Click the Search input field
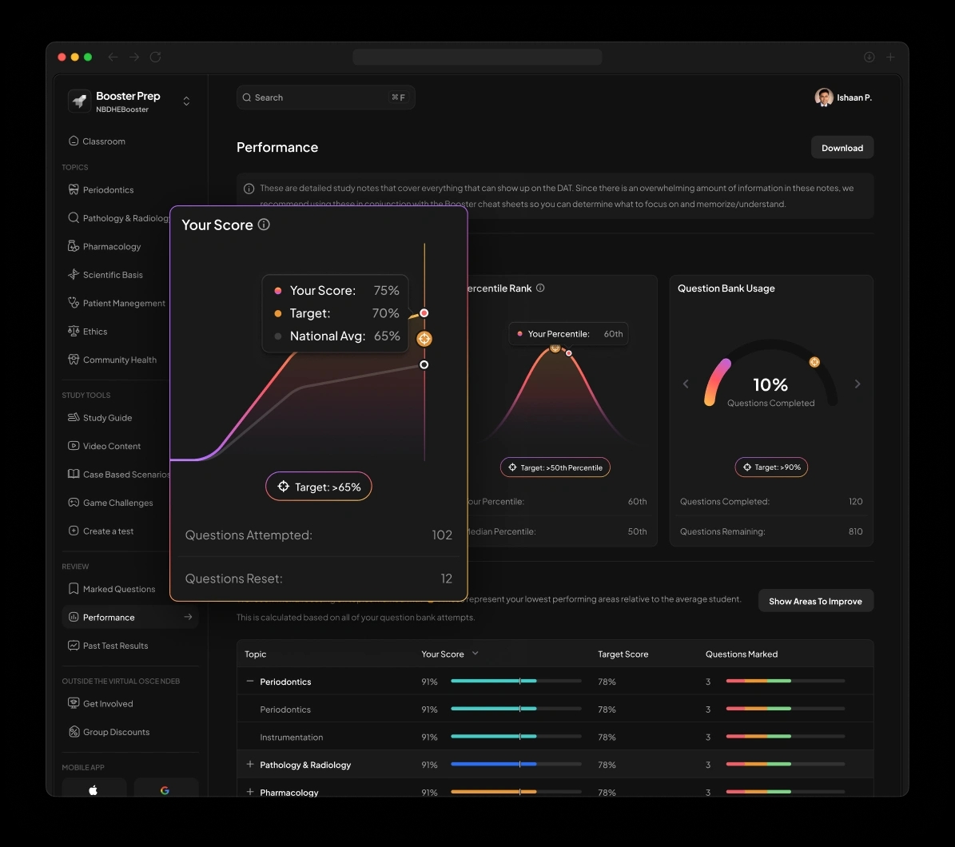This screenshot has width=955, height=847. (x=326, y=97)
